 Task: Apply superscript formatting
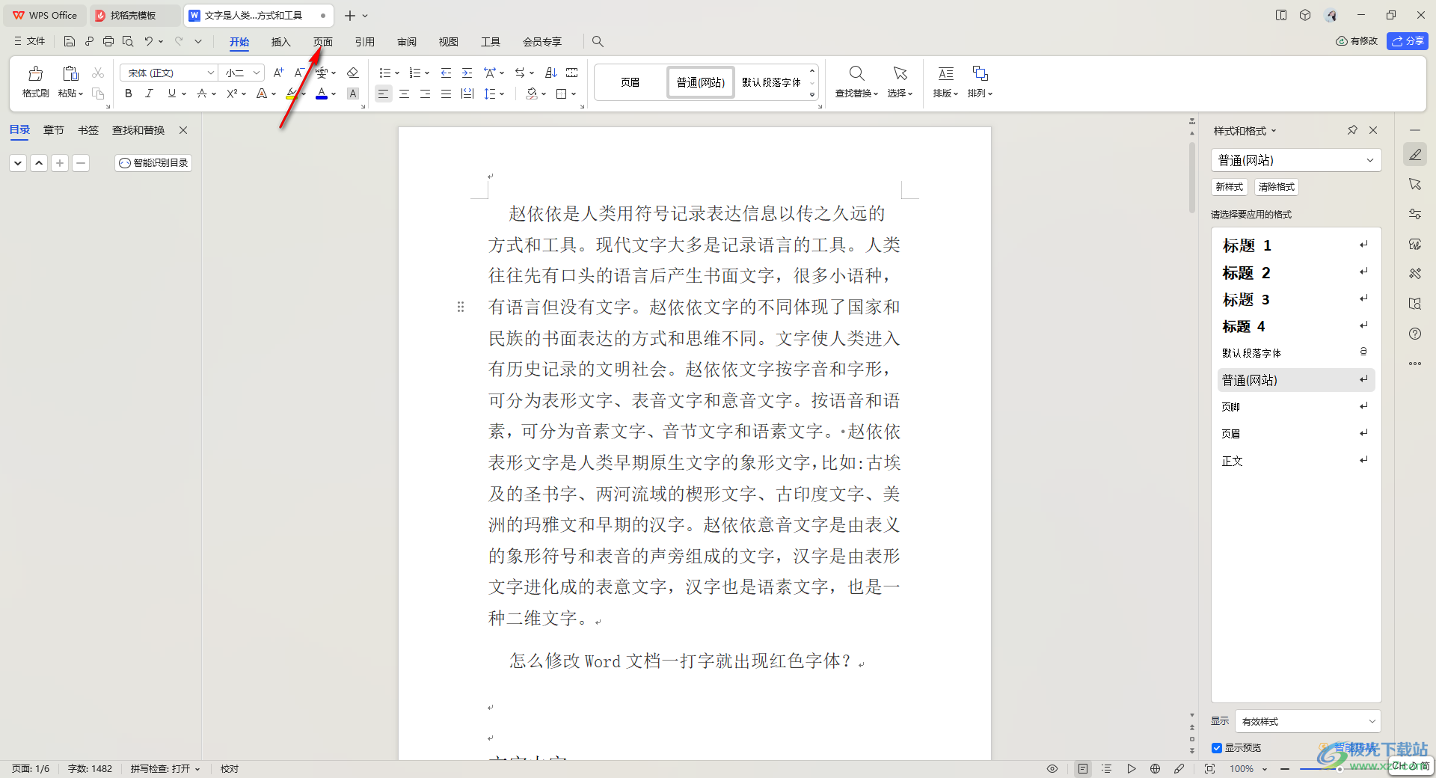point(232,94)
